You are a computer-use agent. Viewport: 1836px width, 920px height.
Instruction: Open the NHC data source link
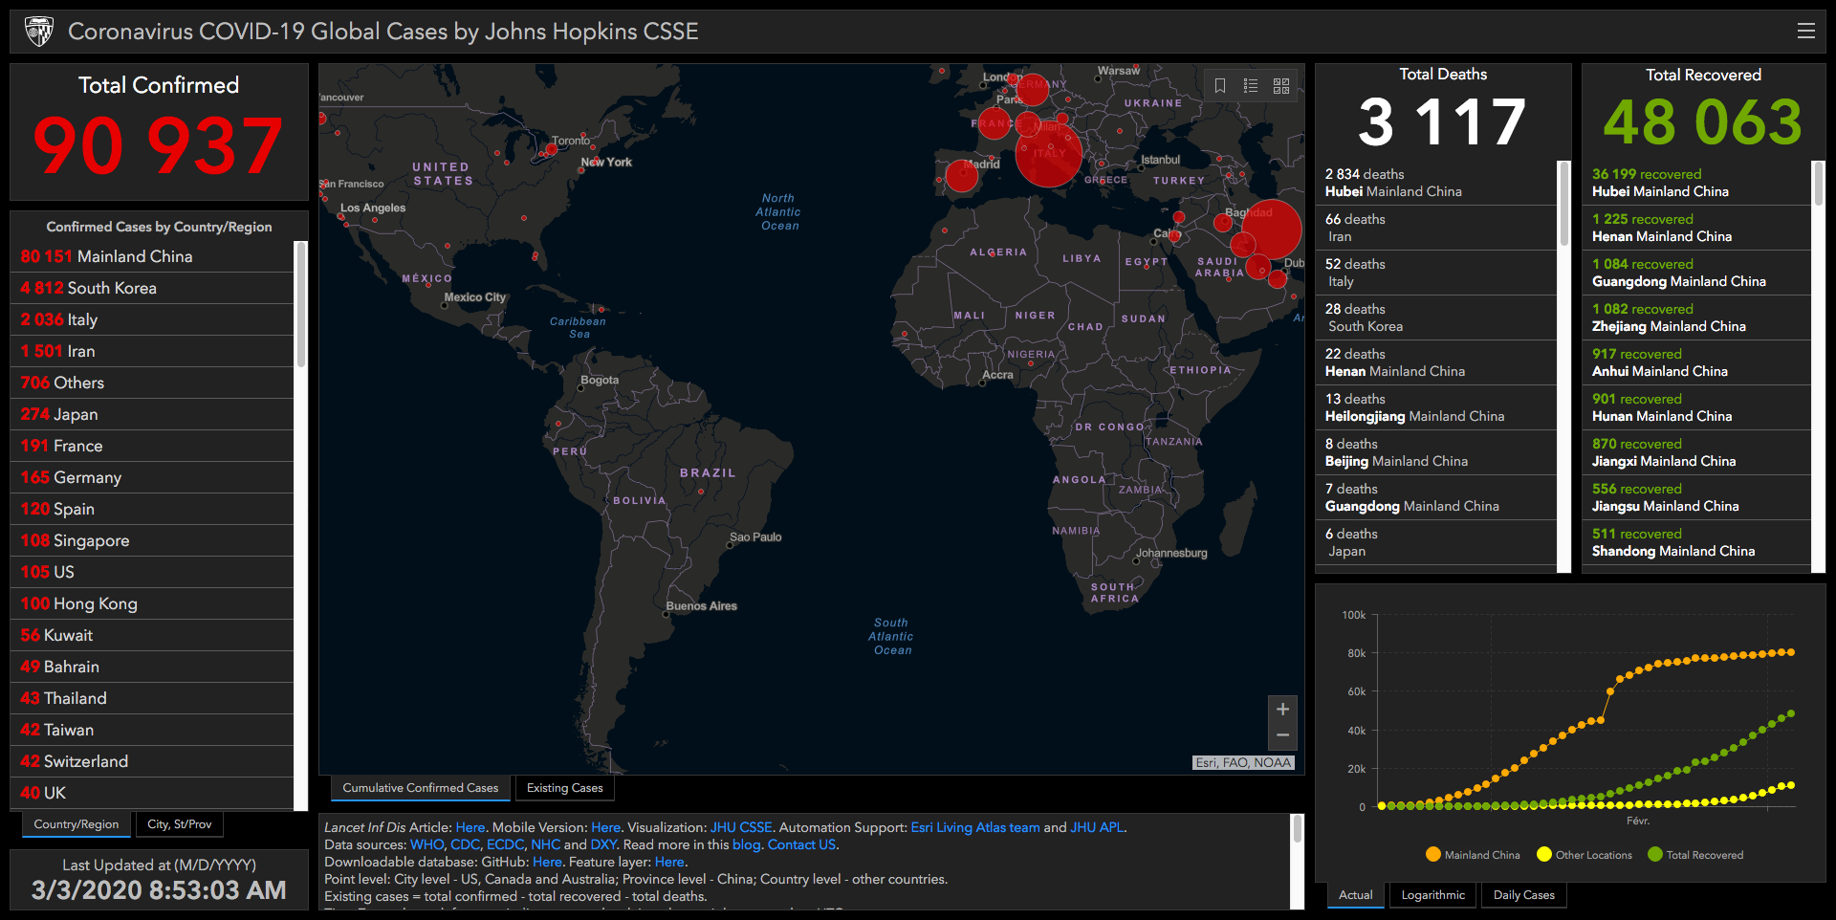click(545, 844)
